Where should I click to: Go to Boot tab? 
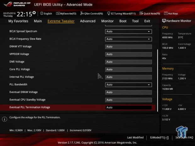coord(123,21)
